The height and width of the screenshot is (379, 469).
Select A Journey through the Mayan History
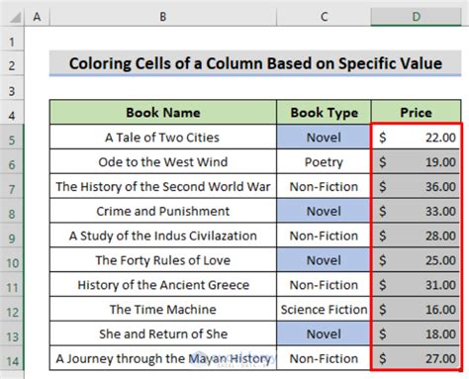tap(163, 358)
